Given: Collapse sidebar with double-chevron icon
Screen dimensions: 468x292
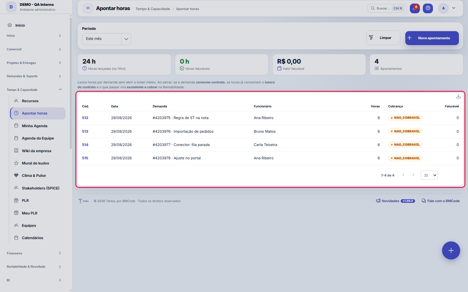Looking at the screenshot, I should point(88,8).
